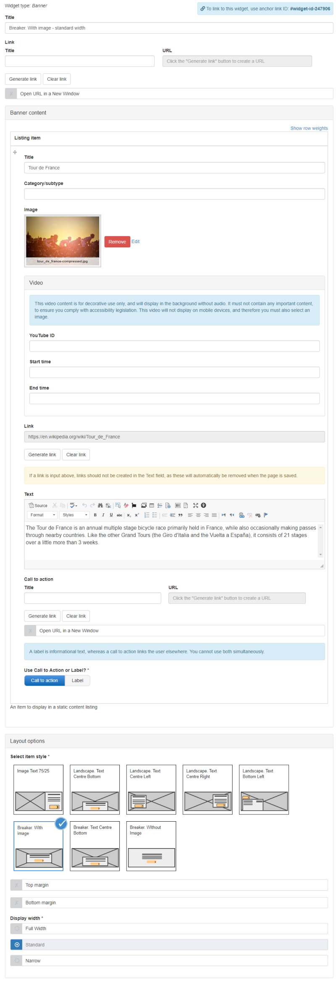Toggle bold formatting
Viewport: 336px width, 981px height.
click(95, 515)
